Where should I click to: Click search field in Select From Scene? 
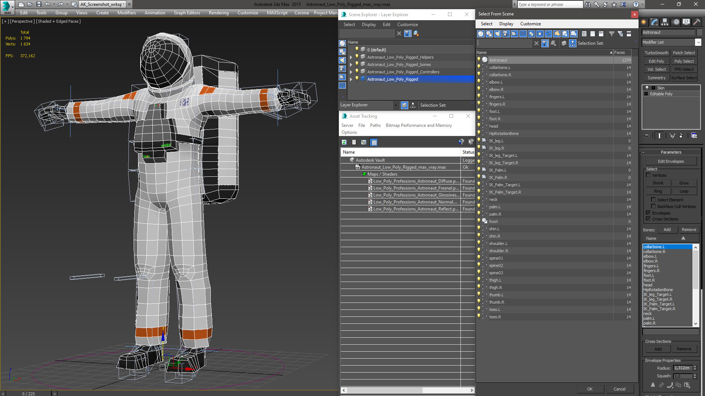click(x=504, y=43)
